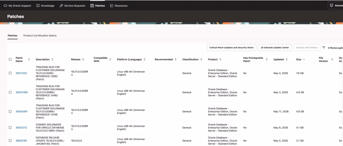Switch to Product Certification Matrix tab
This screenshot has height=146, width=343.
click(40, 35)
